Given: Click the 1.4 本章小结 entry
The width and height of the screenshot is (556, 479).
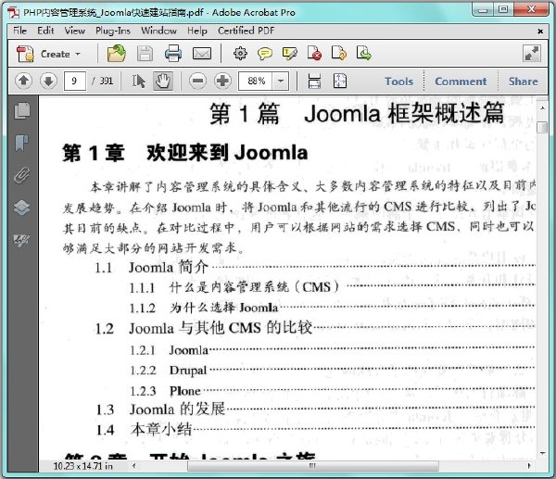Looking at the screenshot, I should click(x=315, y=429).
